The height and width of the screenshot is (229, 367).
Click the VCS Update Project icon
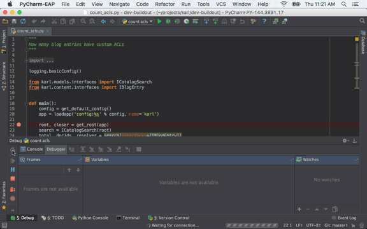point(206,22)
